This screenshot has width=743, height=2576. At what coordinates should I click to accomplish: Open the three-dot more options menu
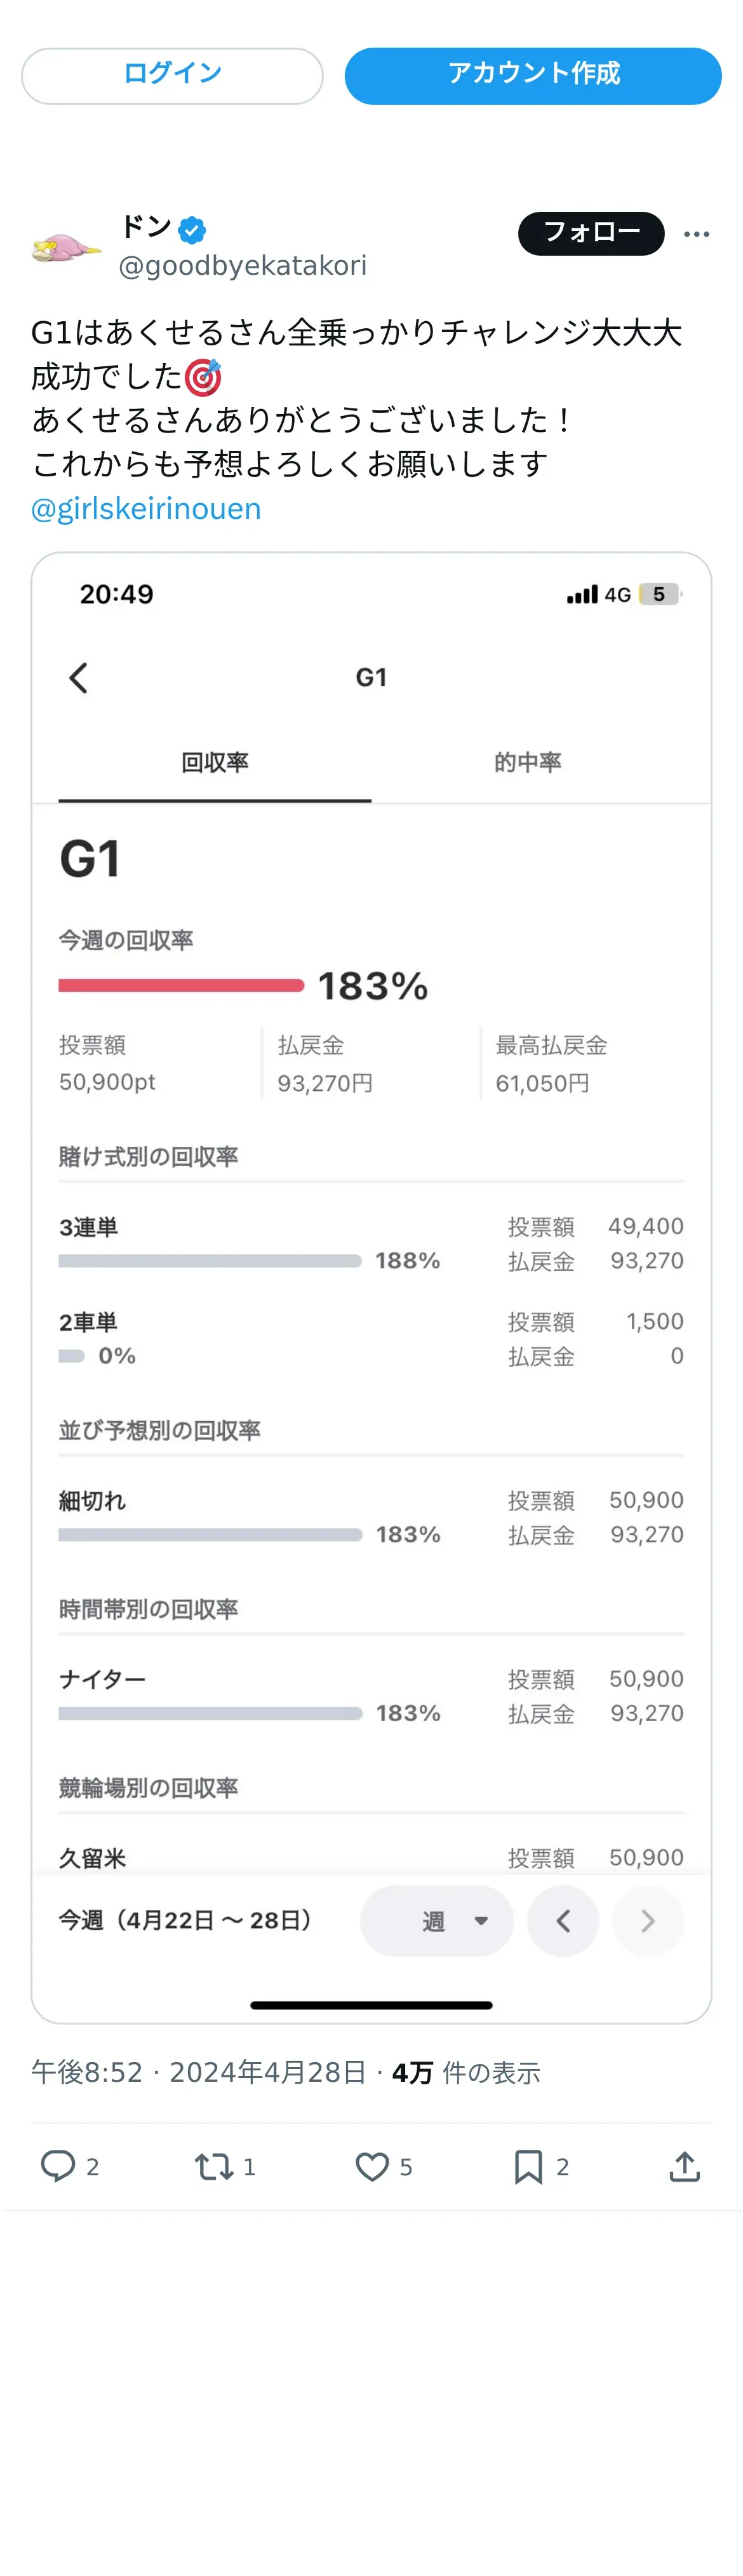coord(696,234)
